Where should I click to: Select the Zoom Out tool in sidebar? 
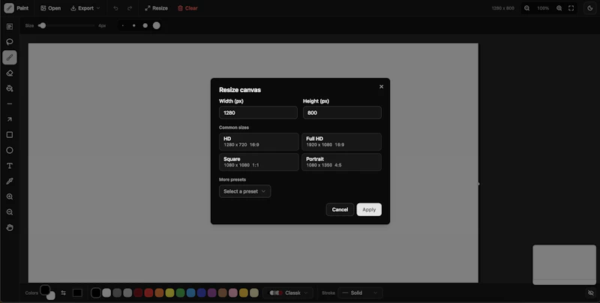point(10,212)
